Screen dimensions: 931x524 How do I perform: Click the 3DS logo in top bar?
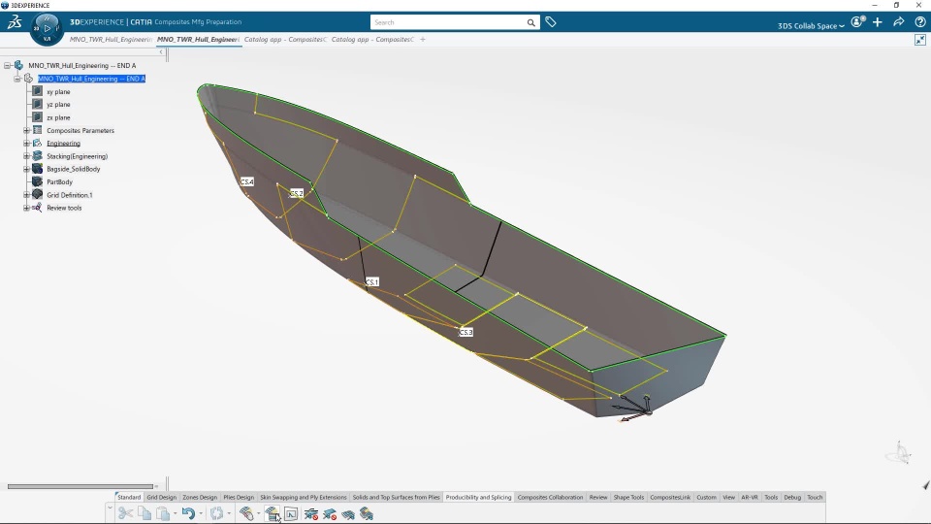15,22
